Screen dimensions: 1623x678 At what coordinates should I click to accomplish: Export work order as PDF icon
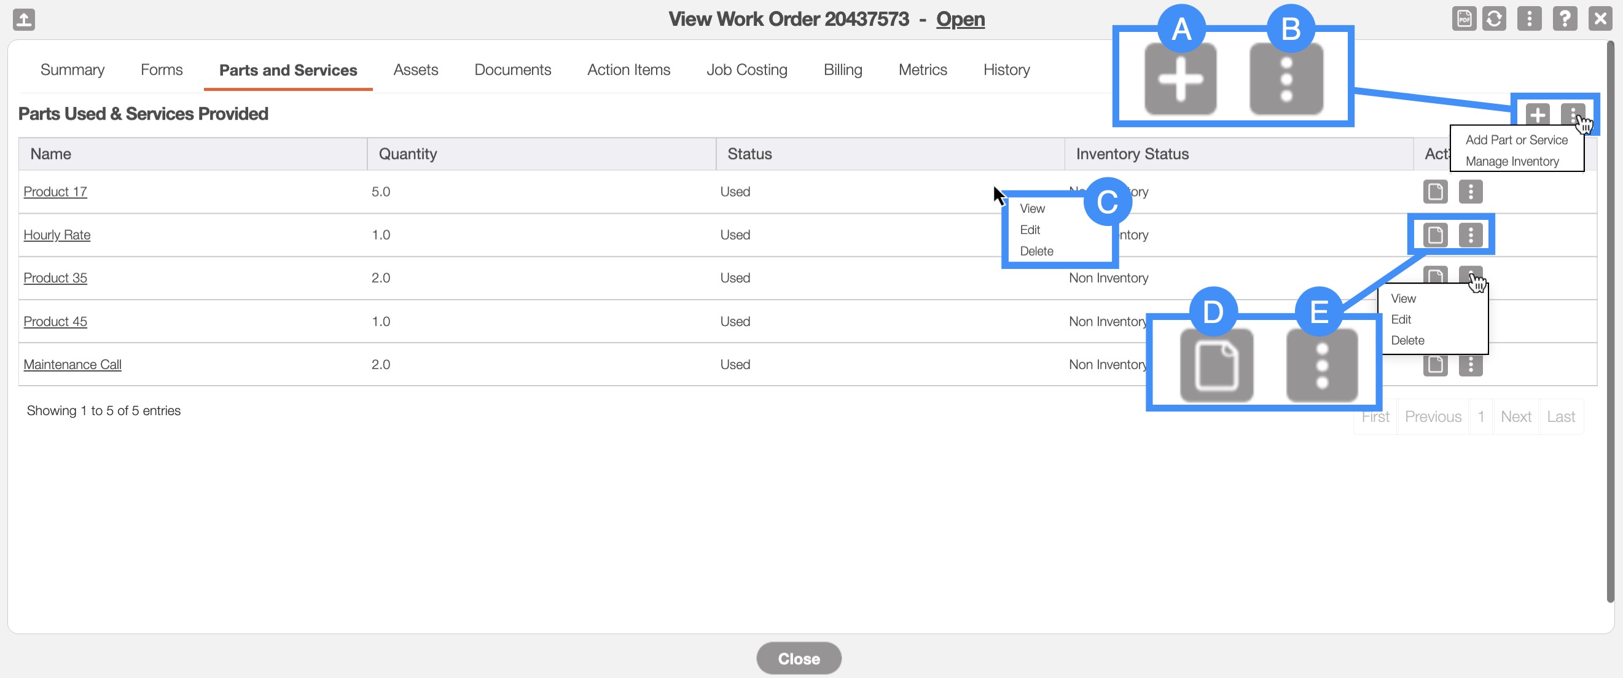pos(1464,19)
